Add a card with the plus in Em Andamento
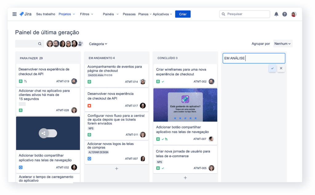The width and height of the screenshot is (315, 195). pyautogui.click(x=117, y=169)
